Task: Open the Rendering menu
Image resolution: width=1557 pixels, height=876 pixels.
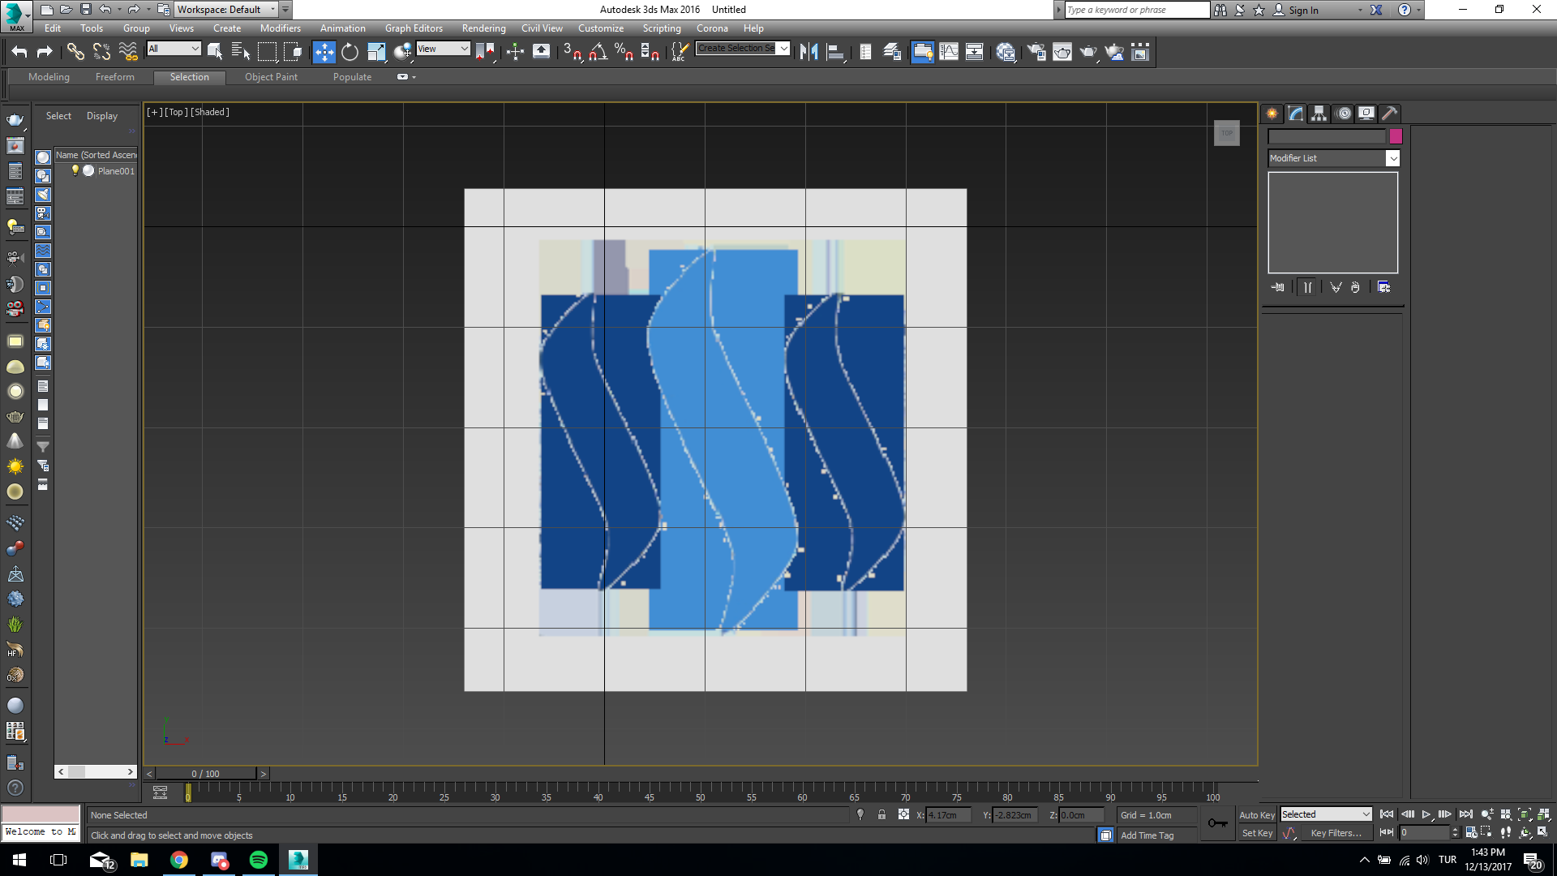Action: point(483,28)
